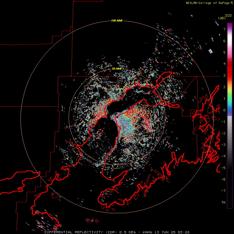
Task: Click the 0 value on color scale
Action: coord(224,110)
